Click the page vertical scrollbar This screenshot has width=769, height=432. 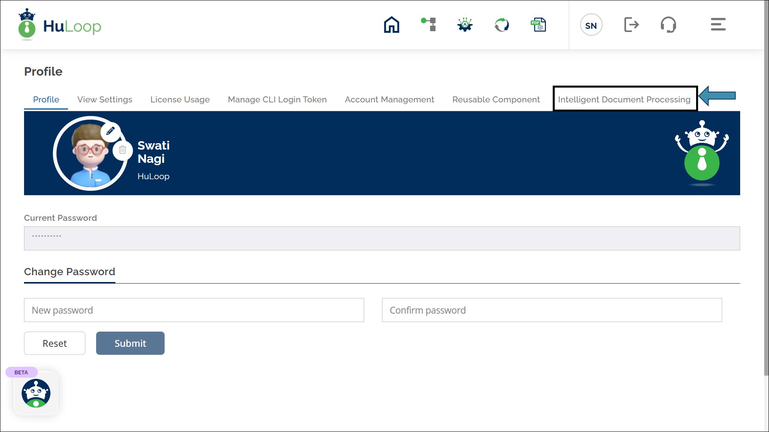tap(766, 188)
